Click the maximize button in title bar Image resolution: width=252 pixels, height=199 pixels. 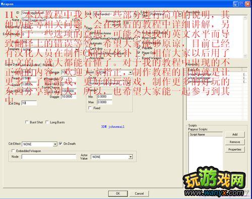(241, 4)
